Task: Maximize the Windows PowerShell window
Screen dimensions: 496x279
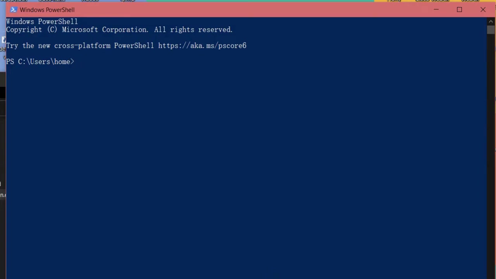Action: point(460,10)
